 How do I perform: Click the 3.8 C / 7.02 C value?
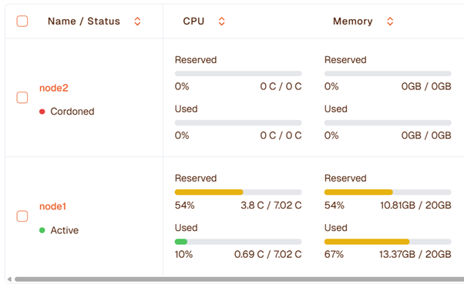coord(271,205)
